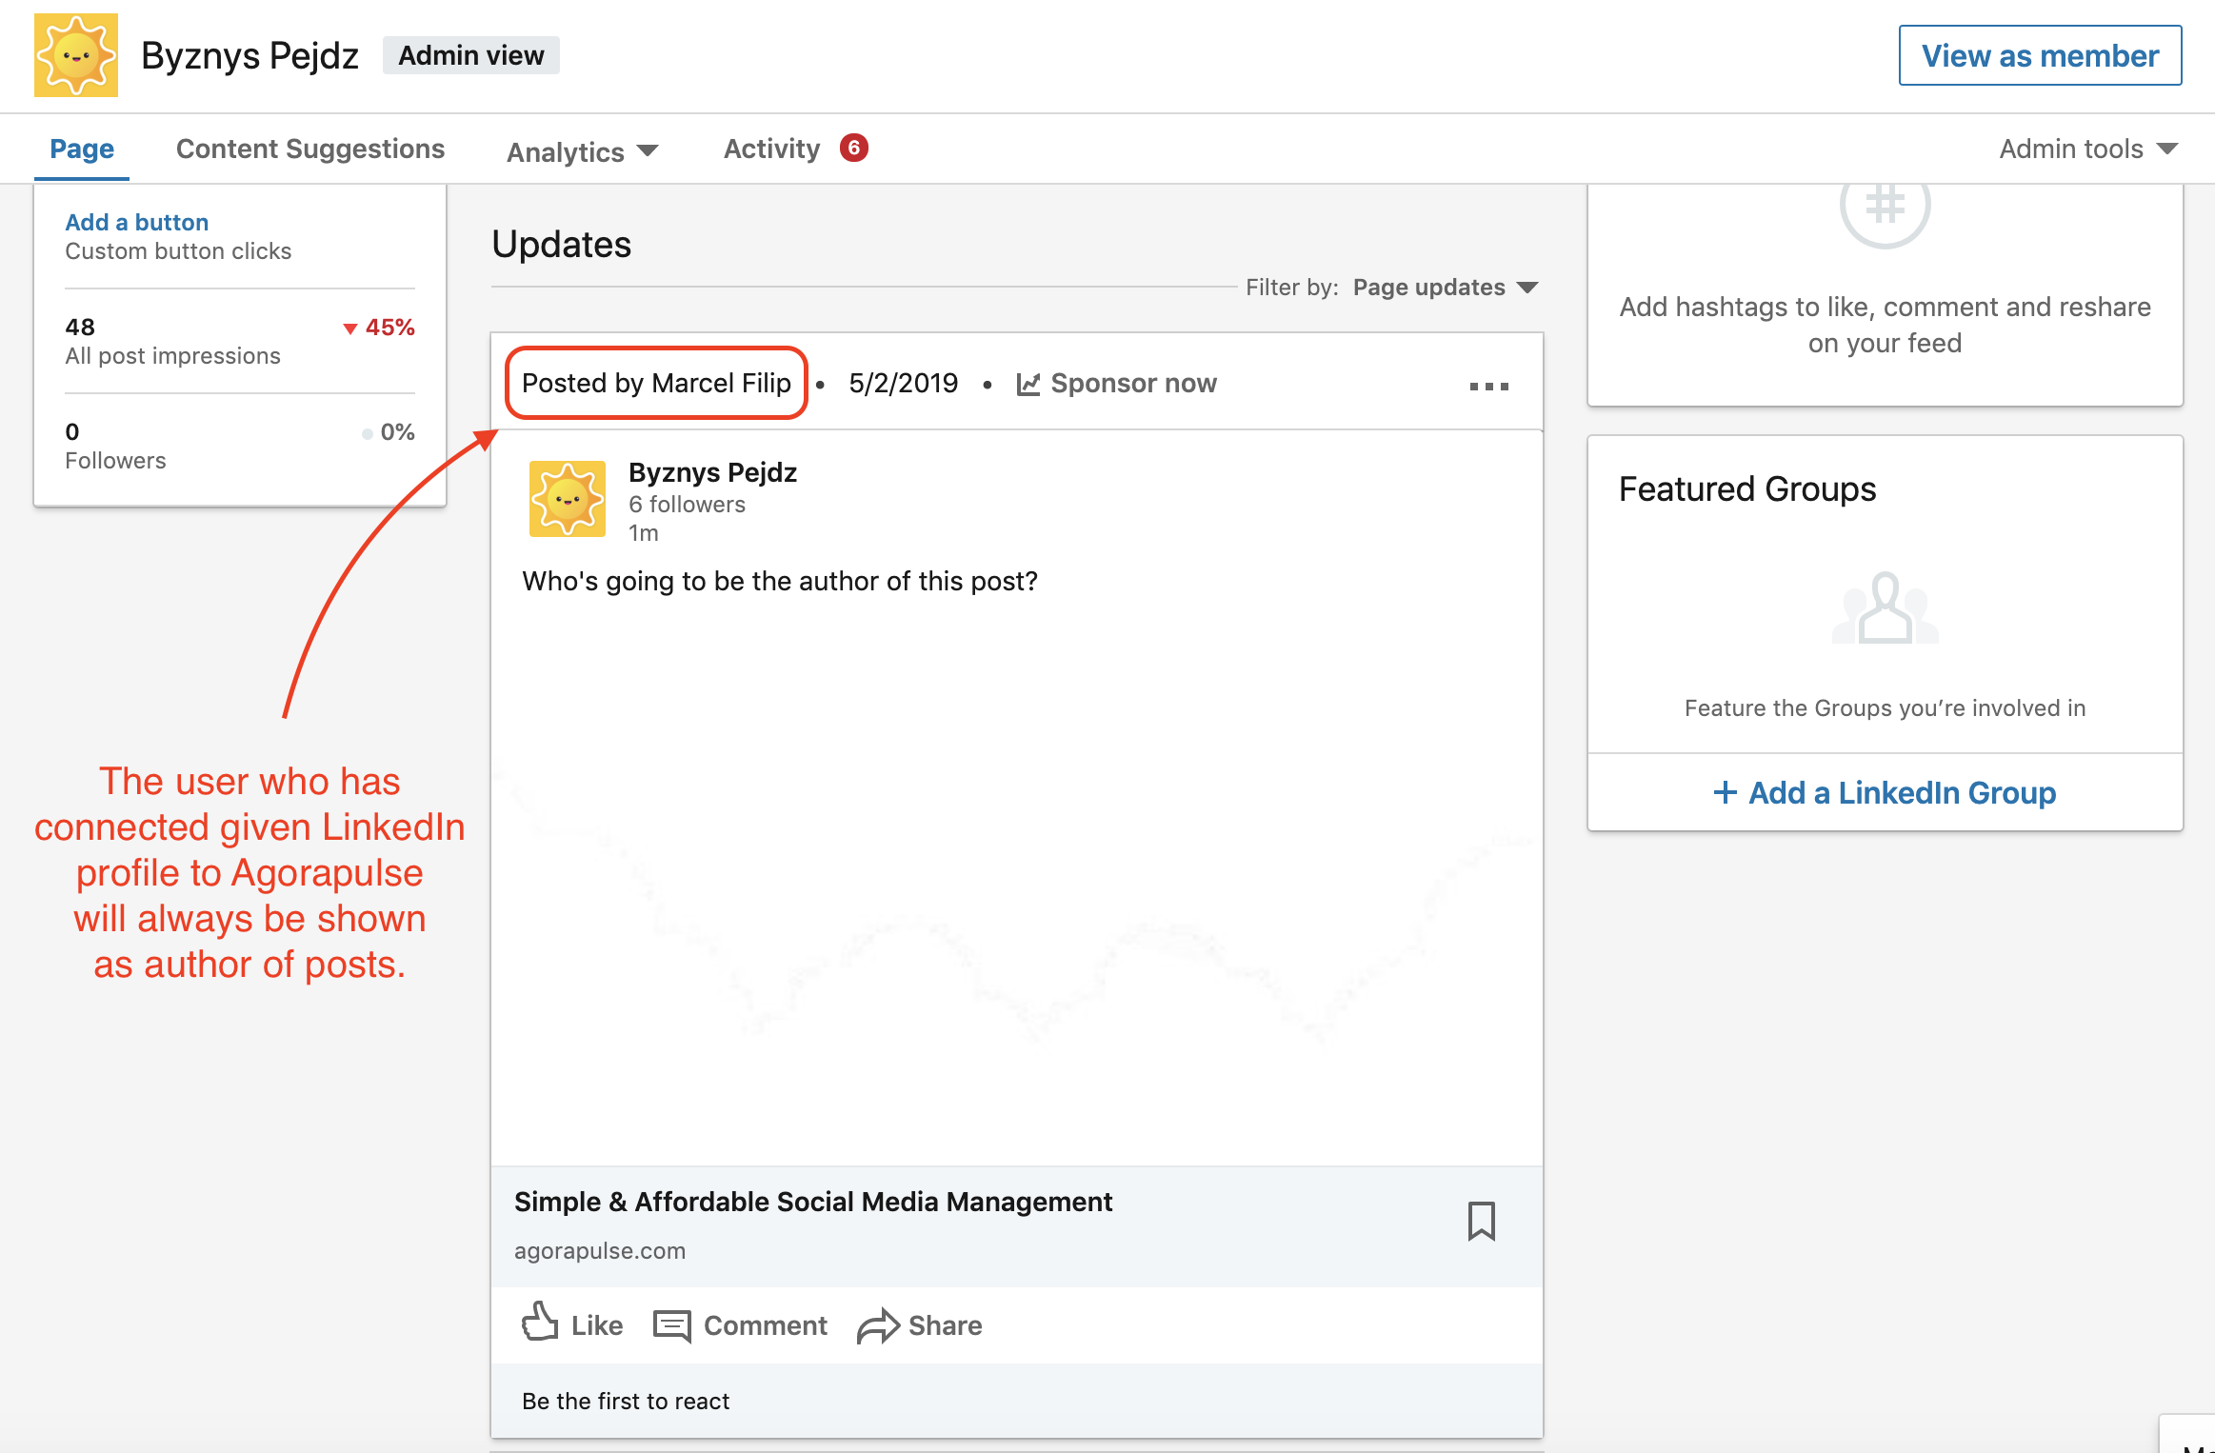Open the Page updates filter dropdown
The height and width of the screenshot is (1453, 2215).
pyautogui.click(x=1446, y=288)
